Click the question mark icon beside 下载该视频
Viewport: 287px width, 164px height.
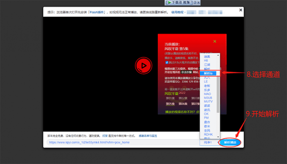(195, 3)
